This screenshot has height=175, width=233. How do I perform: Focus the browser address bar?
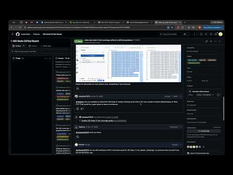(x=96, y=28)
